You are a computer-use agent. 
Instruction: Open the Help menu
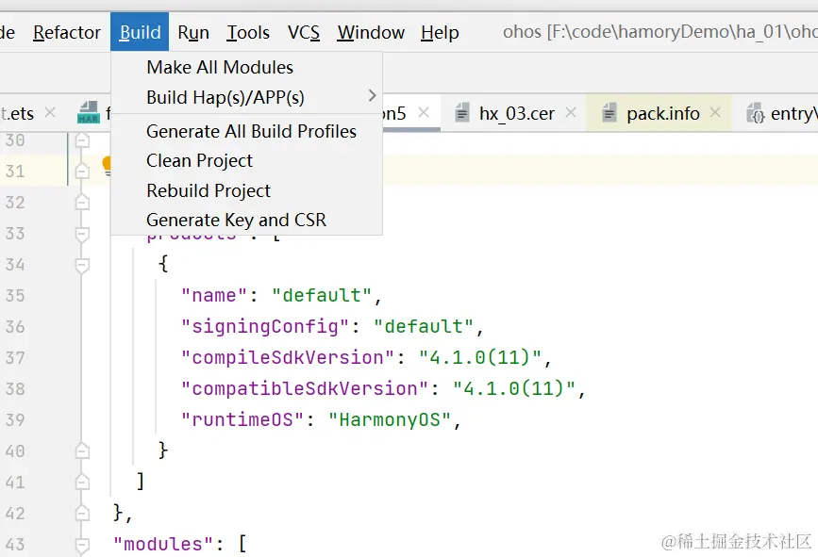(440, 32)
